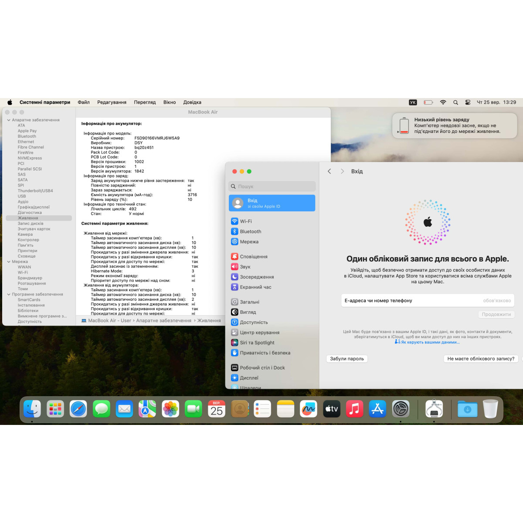Launch FaceTime from the Dock
523x523 pixels.
[194, 409]
